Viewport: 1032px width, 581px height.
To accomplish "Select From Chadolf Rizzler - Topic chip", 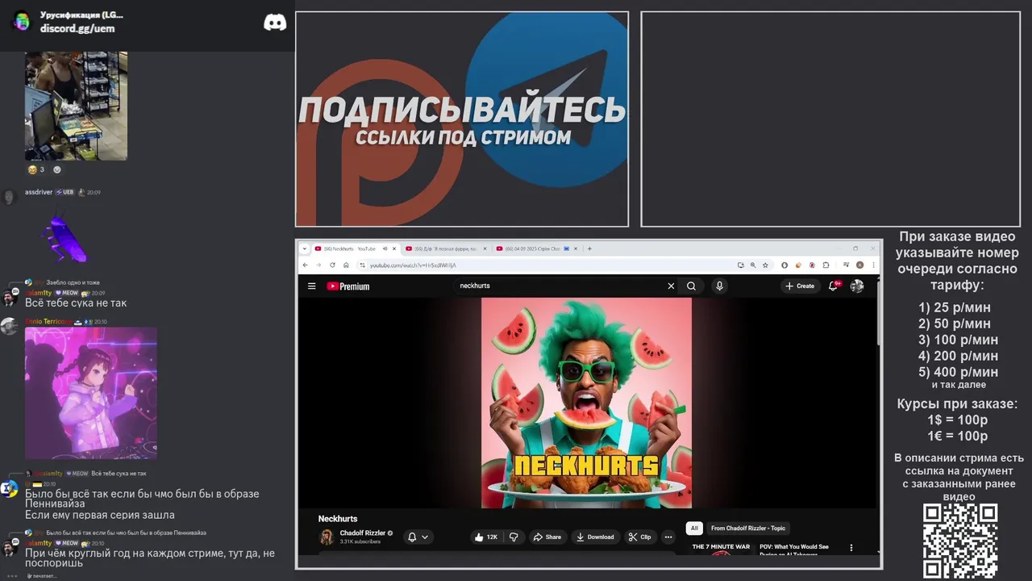I will coord(748,529).
